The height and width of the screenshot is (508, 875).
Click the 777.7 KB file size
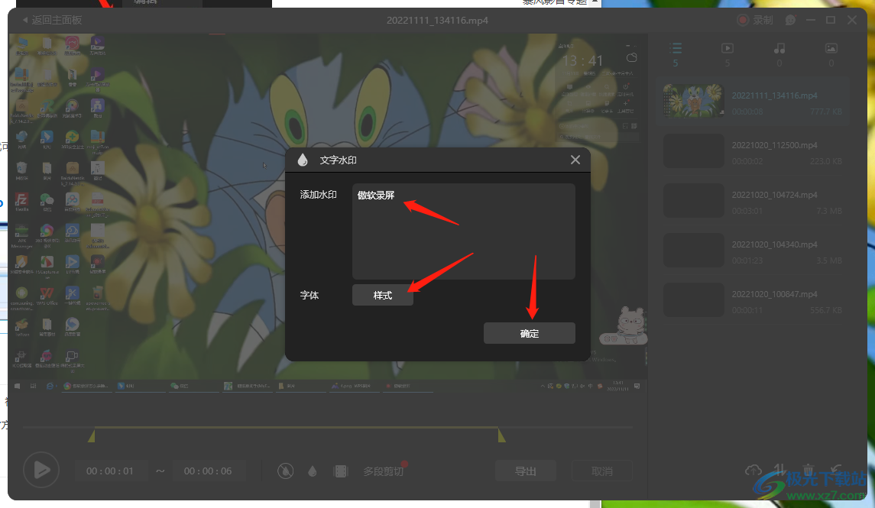pyautogui.click(x=826, y=112)
